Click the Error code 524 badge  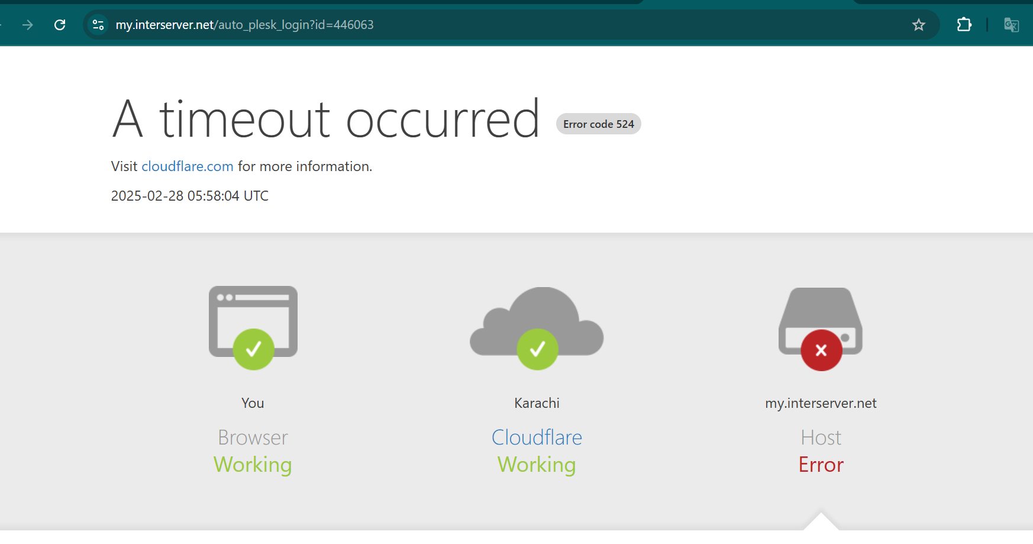[599, 124]
